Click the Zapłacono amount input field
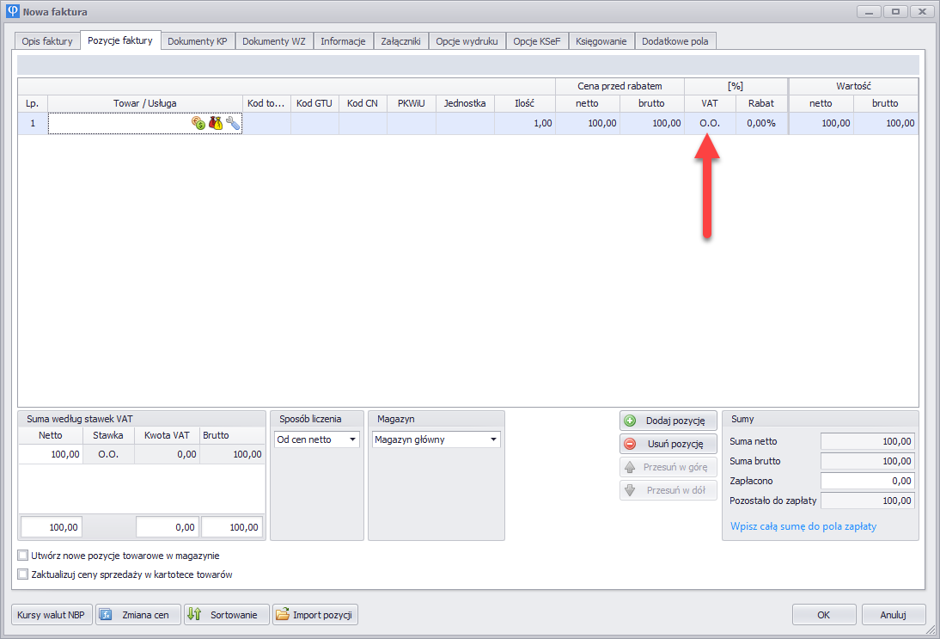 [867, 481]
